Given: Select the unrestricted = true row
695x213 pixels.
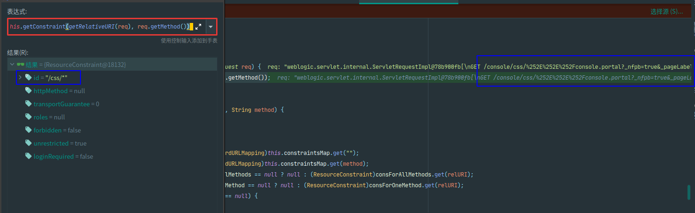Looking at the screenshot, I should [60, 143].
